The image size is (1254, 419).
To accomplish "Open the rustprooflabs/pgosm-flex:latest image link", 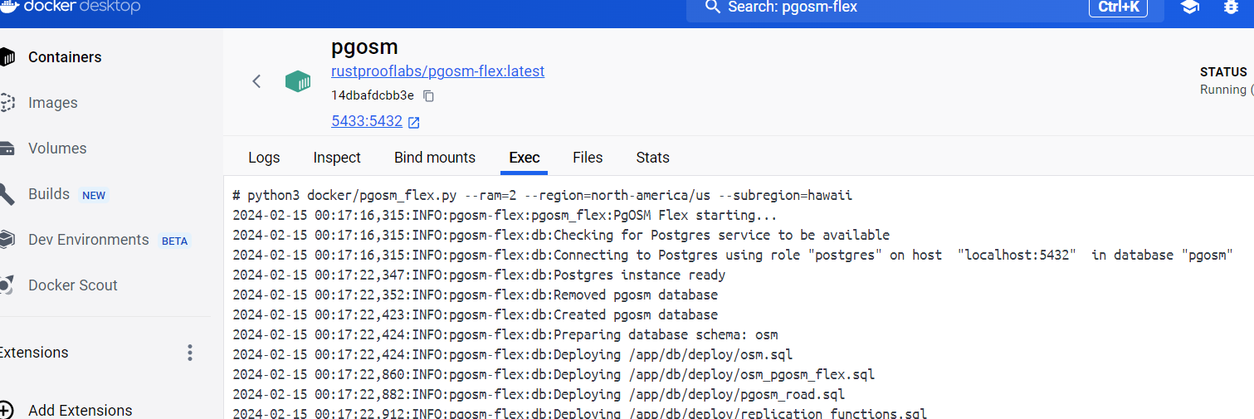I will tap(438, 71).
